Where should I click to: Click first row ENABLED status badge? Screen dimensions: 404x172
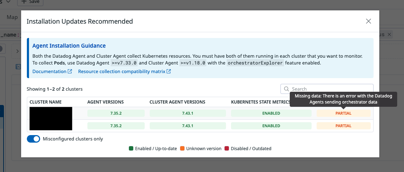tap(271, 113)
